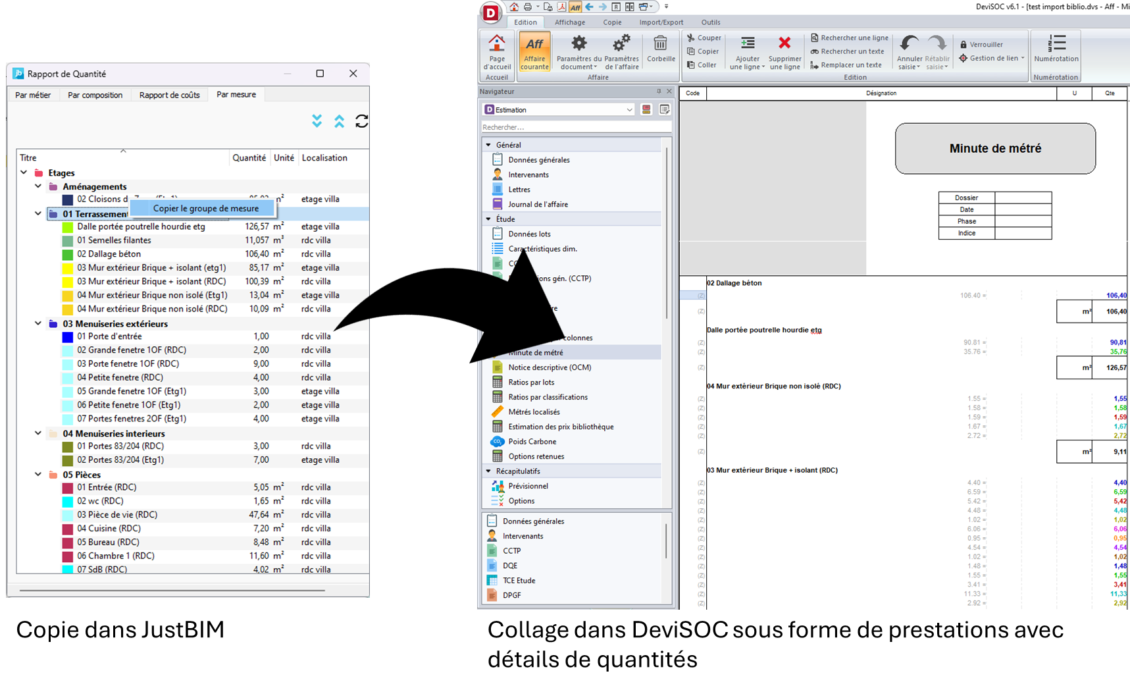Click the Page d'accueil home icon
This screenshot has height=690, width=1130.
coord(497,43)
